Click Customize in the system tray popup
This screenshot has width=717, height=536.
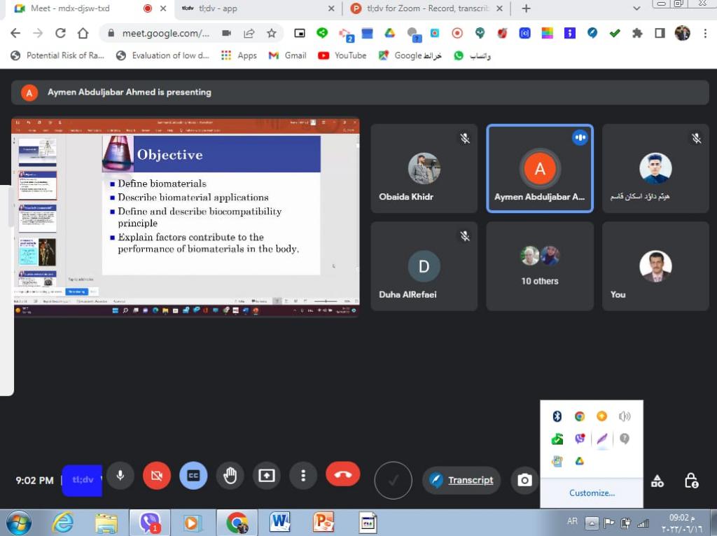pos(592,493)
